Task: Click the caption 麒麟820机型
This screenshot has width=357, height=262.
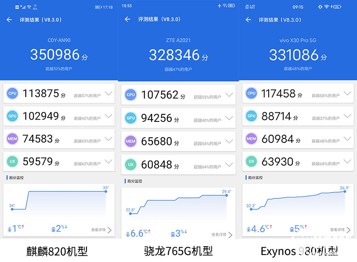Action: 57,252
